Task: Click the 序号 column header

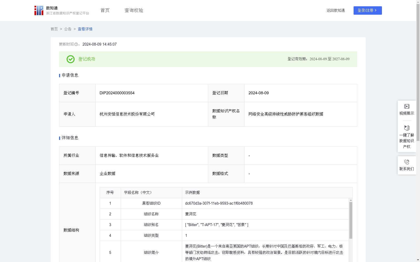Action: coord(110,193)
